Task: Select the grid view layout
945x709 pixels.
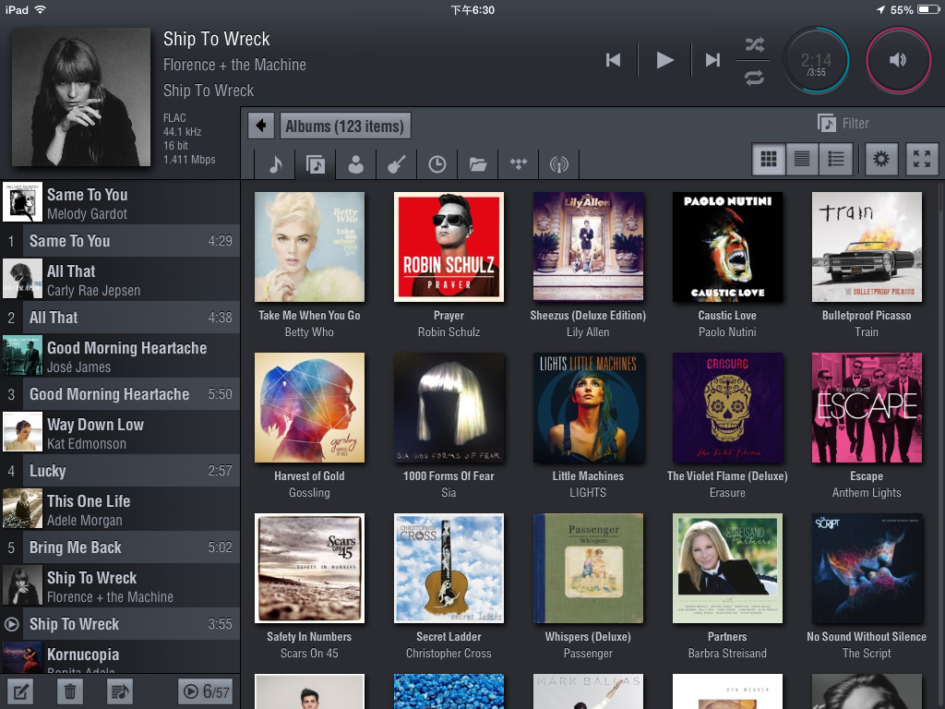Action: coord(769,159)
